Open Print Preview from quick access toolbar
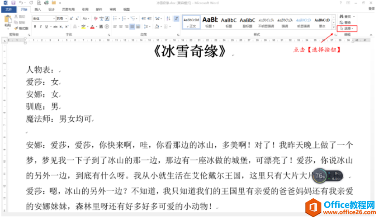Screen dimensions: 379x220 [x=39, y=3]
